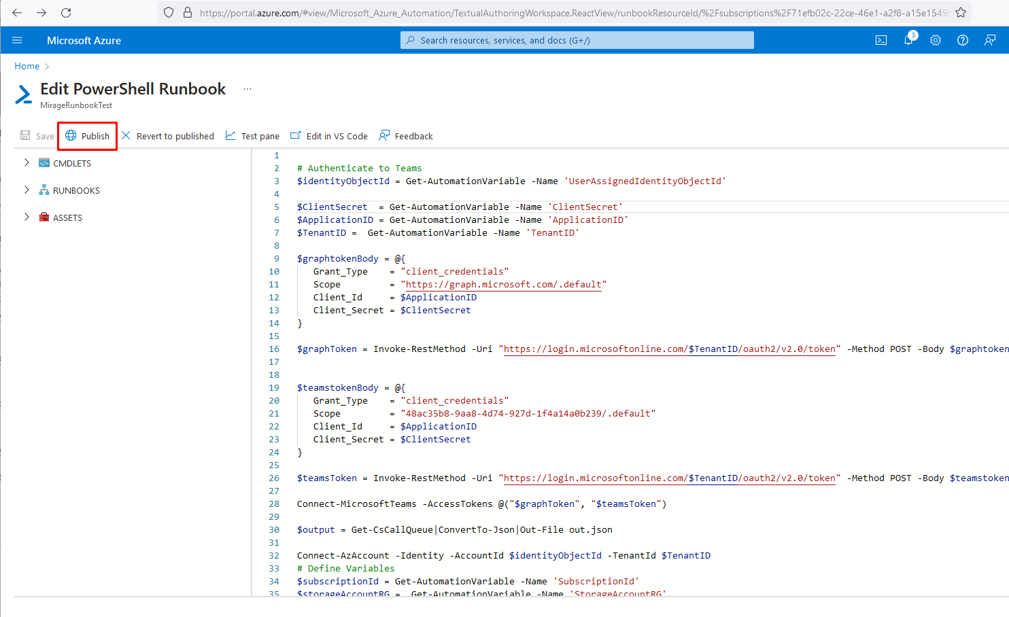
Task: Select the CMDLETS label
Action: pos(72,163)
